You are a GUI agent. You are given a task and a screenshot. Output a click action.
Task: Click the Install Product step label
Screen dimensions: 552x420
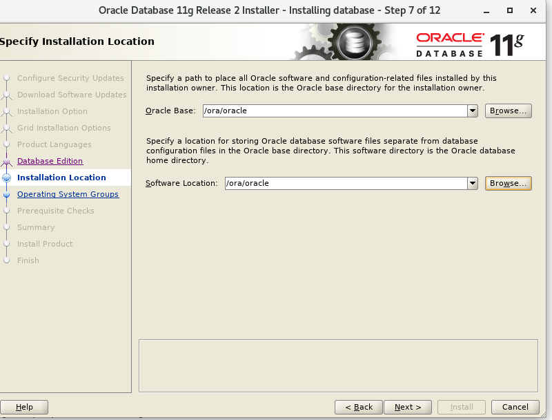click(45, 244)
